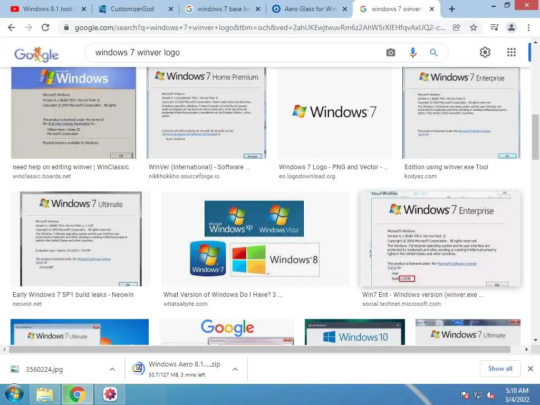Screen dimensions: 540x405
Task: Switch to the Aero Glass for Win tab
Action: point(310,9)
